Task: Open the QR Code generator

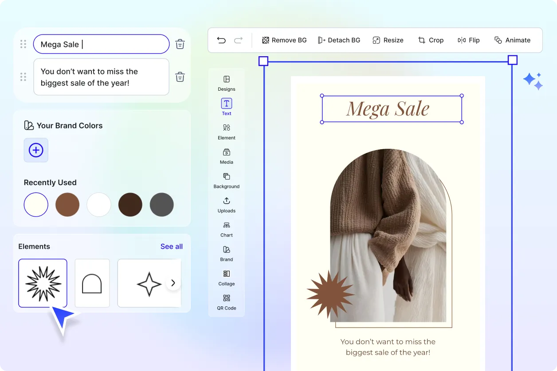Action: coord(227,302)
